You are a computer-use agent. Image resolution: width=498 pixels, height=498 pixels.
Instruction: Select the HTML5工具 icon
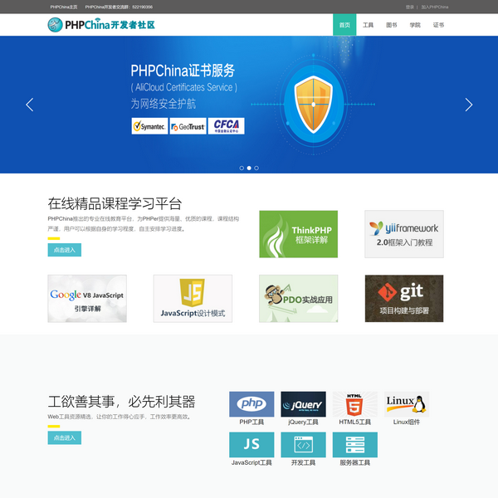coord(354,404)
